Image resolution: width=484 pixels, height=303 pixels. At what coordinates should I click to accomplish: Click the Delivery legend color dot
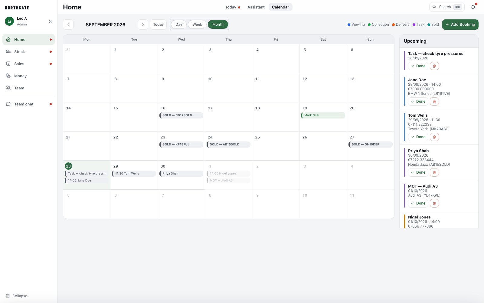point(393,25)
